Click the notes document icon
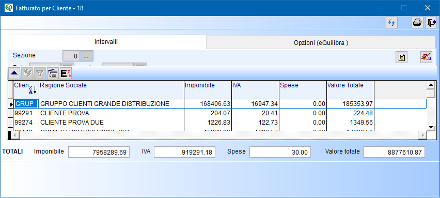This screenshot has height=198, width=440. click(402, 57)
